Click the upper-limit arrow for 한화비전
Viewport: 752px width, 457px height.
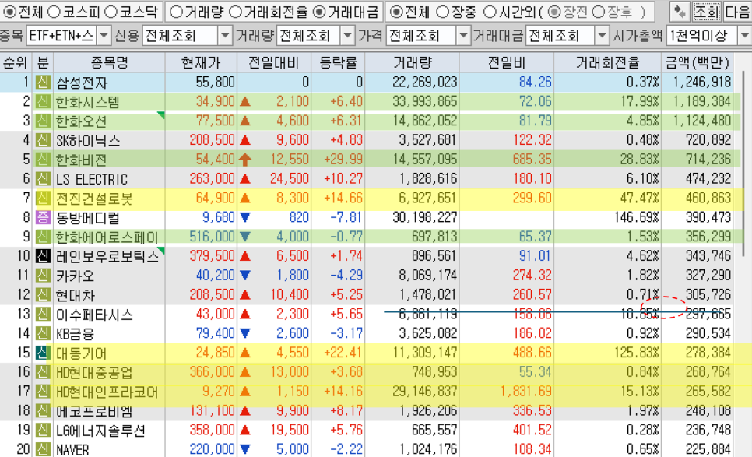click(245, 159)
